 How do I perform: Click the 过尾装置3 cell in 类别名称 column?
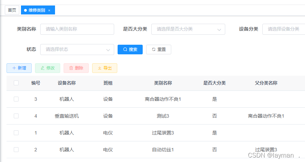click(163, 133)
